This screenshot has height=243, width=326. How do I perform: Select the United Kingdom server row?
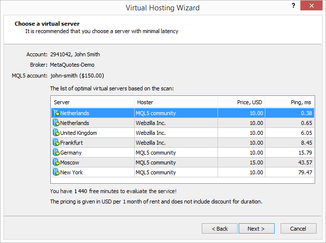coord(182,133)
